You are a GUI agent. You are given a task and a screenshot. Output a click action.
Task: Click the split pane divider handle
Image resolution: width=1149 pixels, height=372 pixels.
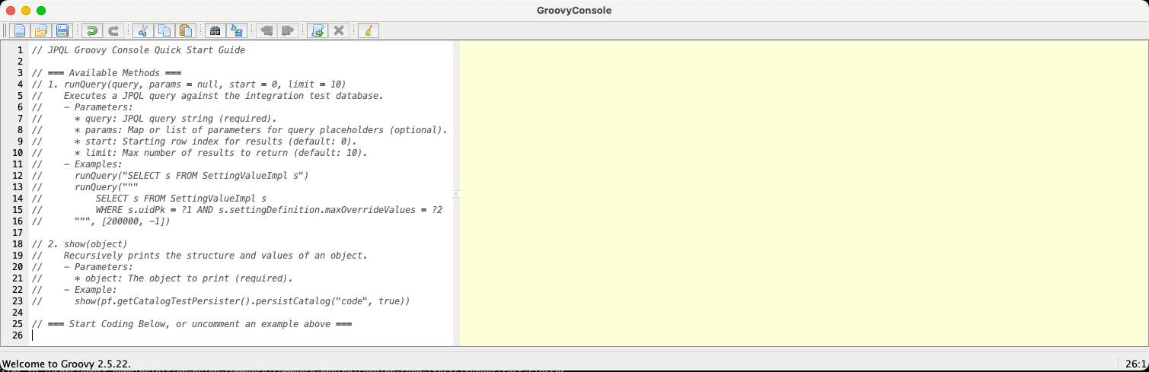point(456,194)
